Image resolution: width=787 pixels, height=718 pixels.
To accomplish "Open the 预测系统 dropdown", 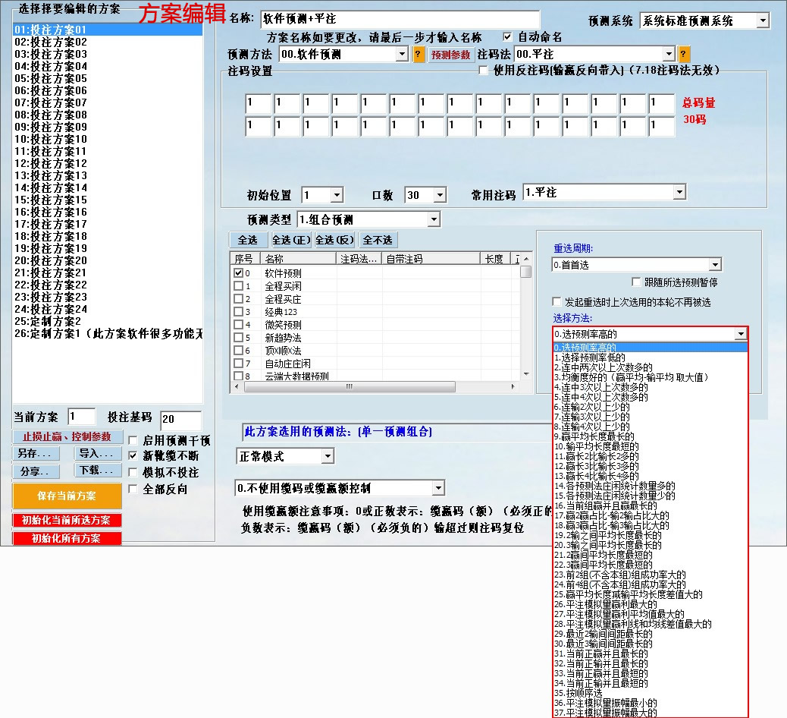I will click(x=763, y=20).
